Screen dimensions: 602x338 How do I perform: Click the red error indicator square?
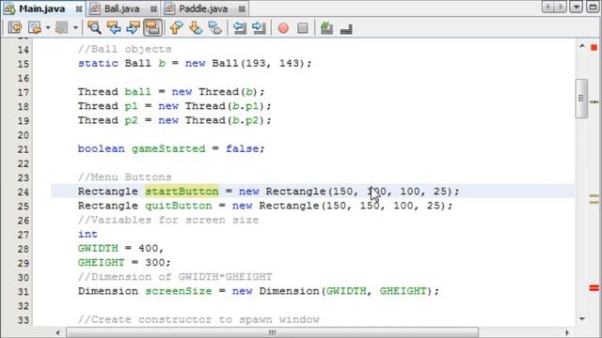click(x=594, y=48)
